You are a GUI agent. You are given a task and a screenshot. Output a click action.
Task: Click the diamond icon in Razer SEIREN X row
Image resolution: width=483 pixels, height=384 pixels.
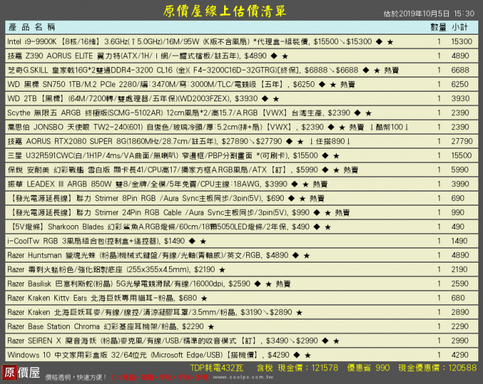325,341
